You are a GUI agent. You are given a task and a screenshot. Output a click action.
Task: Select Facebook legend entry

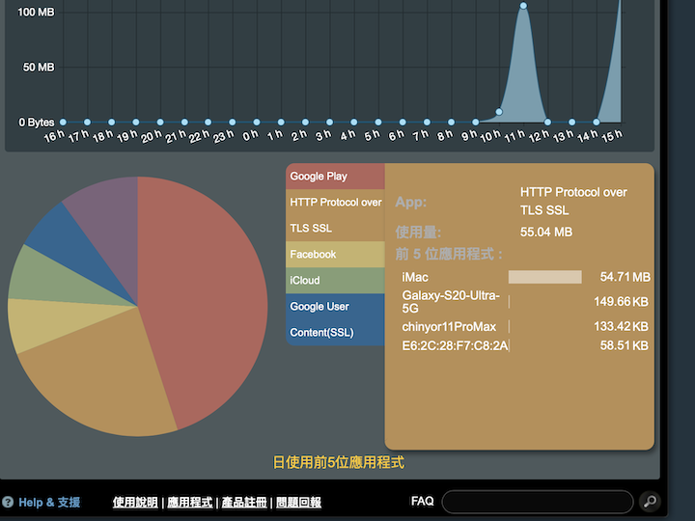pyautogui.click(x=335, y=255)
